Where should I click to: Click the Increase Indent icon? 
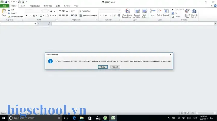[x=76, y=16]
